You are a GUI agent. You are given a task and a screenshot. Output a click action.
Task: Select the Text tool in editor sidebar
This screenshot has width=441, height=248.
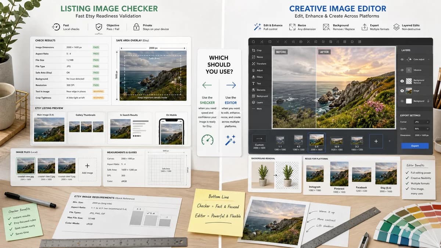tap(256, 83)
